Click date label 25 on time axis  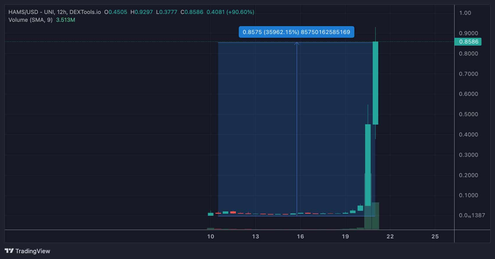435,236
